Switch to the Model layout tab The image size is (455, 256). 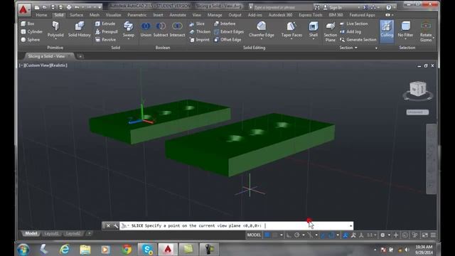[31, 233]
